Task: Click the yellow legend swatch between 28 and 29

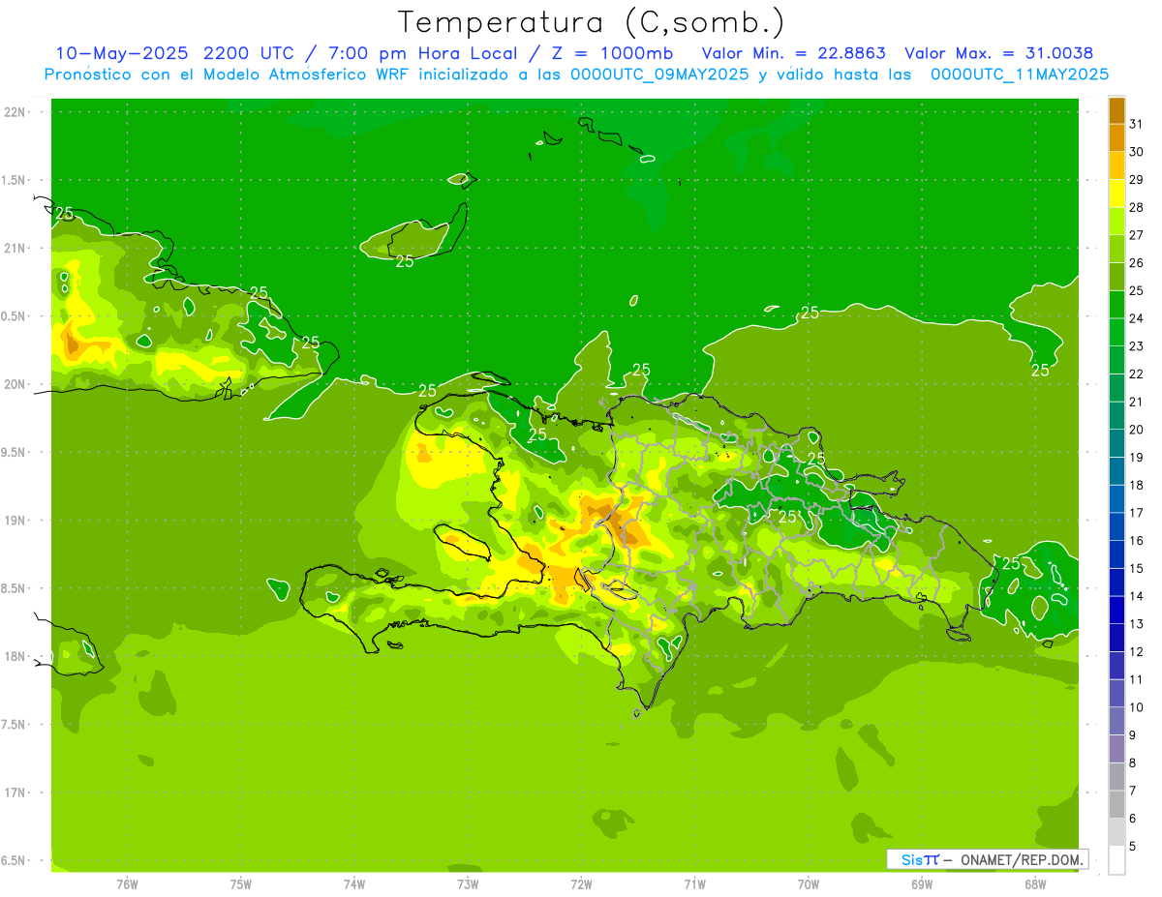Action: (x=1116, y=194)
